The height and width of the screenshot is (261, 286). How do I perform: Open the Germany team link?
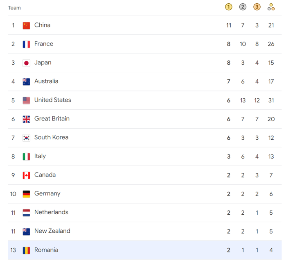(x=47, y=194)
